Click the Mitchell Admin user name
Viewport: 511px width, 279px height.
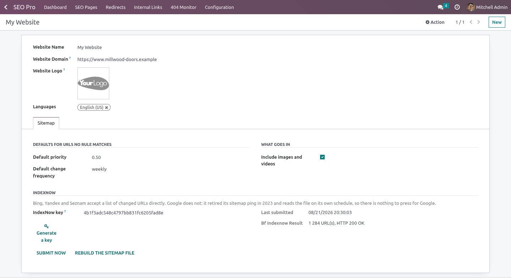coord(492,7)
